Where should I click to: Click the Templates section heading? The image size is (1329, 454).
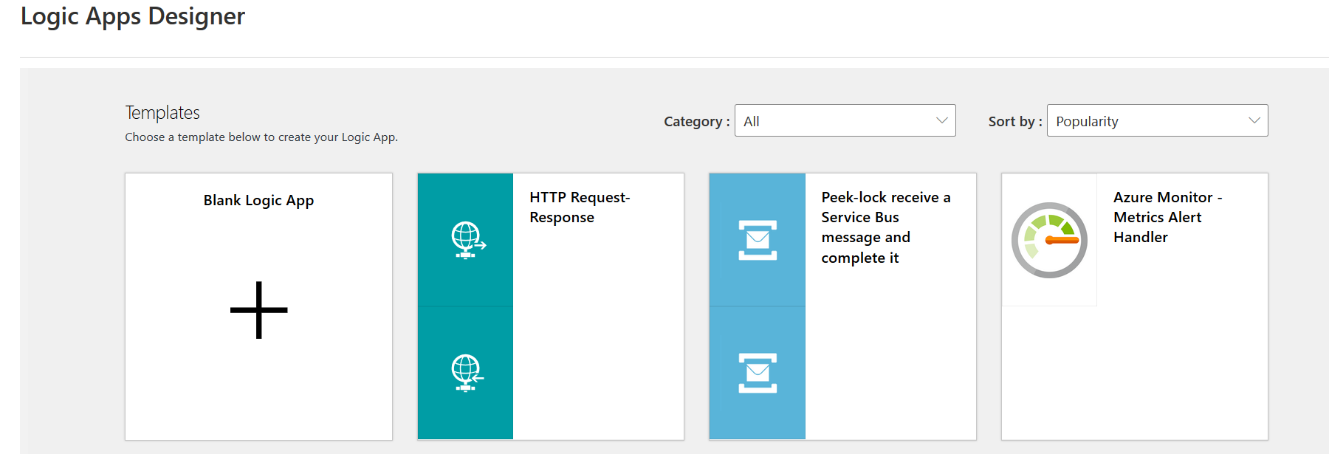pyautogui.click(x=162, y=113)
